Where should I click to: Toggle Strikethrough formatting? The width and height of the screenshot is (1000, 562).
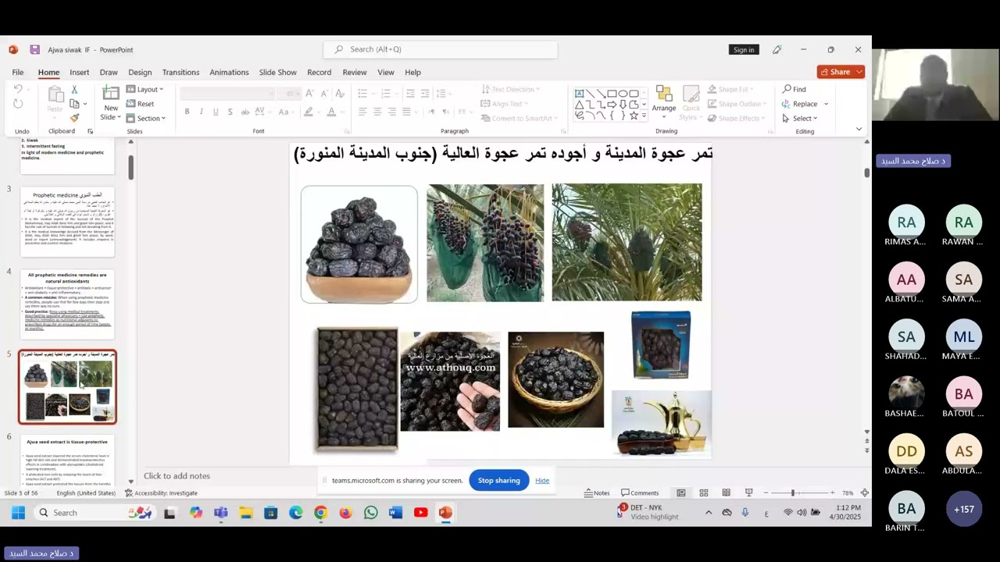(245, 112)
